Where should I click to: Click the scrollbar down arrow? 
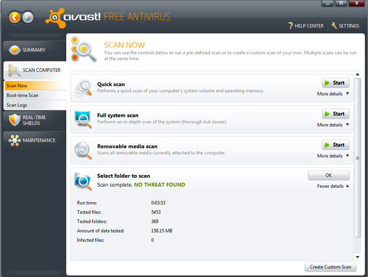358,257
